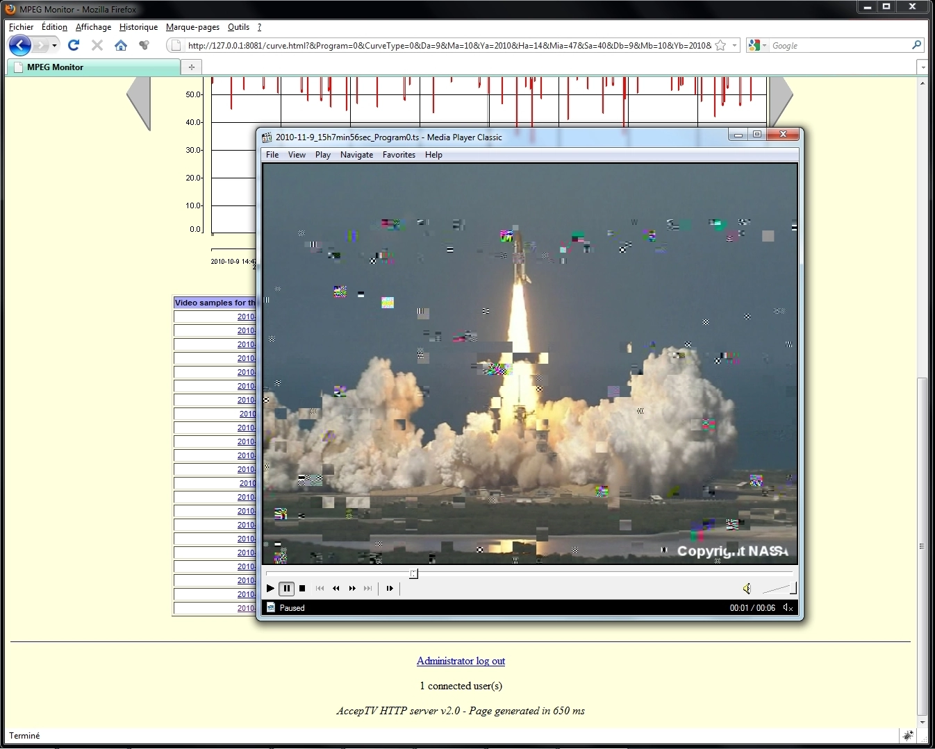The width and height of the screenshot is (935, 749).
Task: Click the fast-forward (increase speed) icon
Action: [x=352, y=589]
